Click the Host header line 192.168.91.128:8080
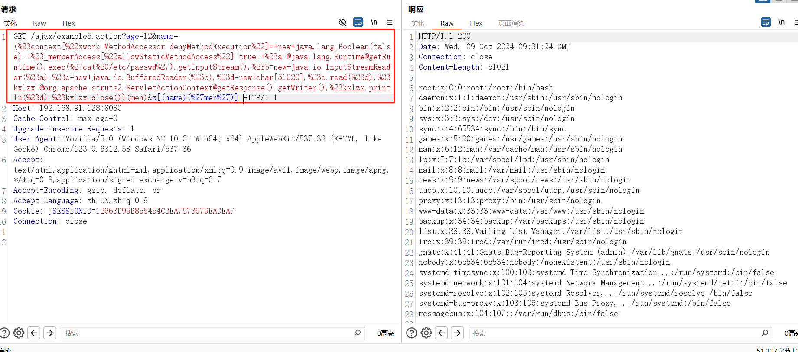The image size is (798, 352). (x=67, y=108)
